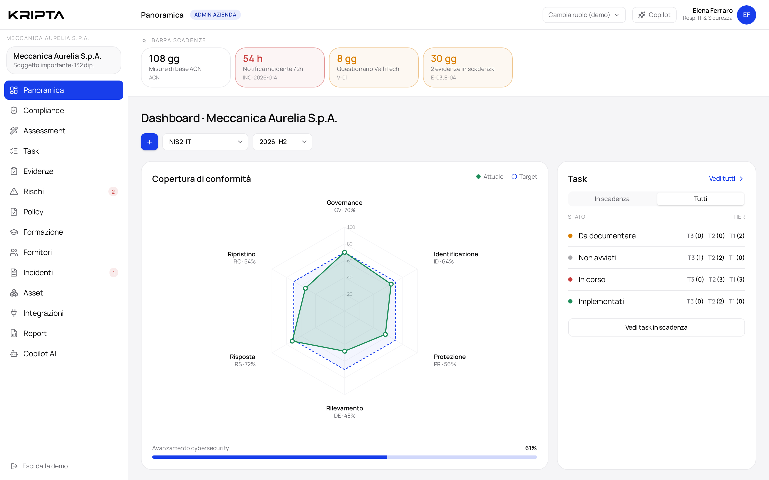
Task: Click the Copilot button in header
Action: point(654,15)
